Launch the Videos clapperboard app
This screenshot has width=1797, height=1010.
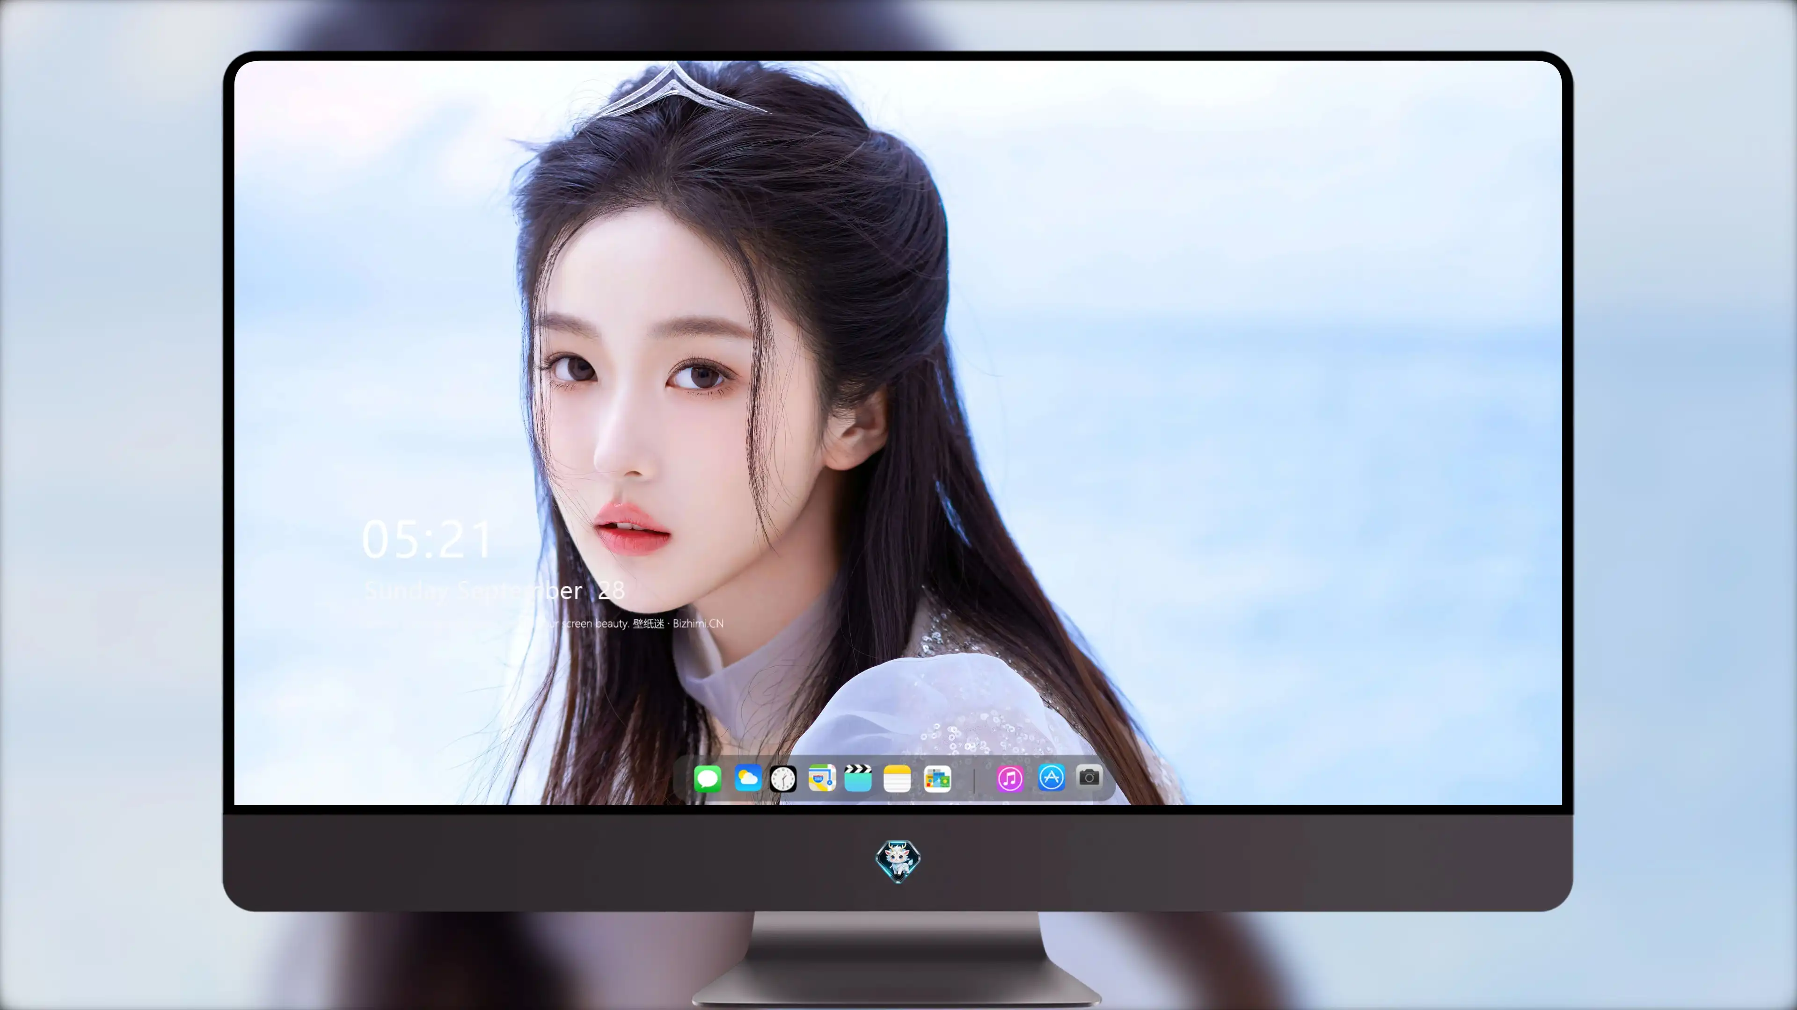click(x=858, y=778)
